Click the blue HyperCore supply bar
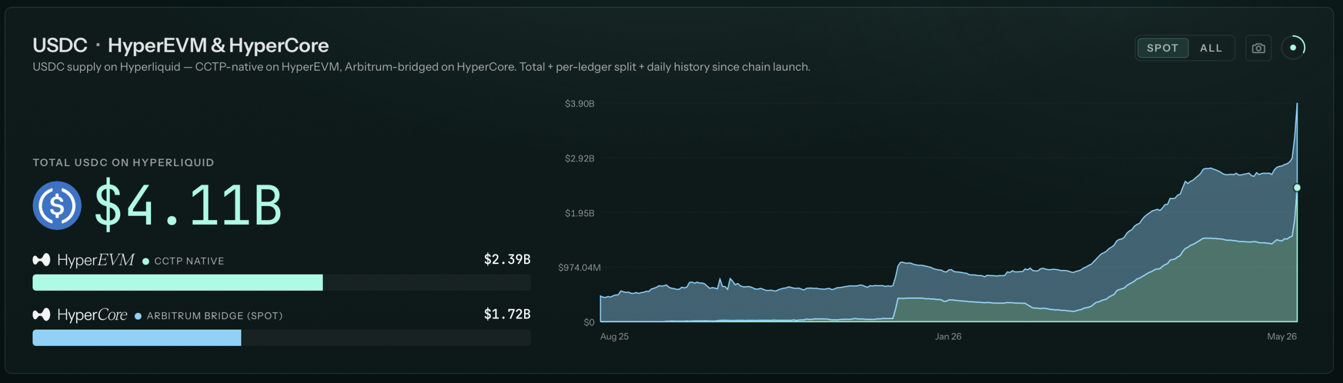The image size is (1343, 383). click(137, 337)
